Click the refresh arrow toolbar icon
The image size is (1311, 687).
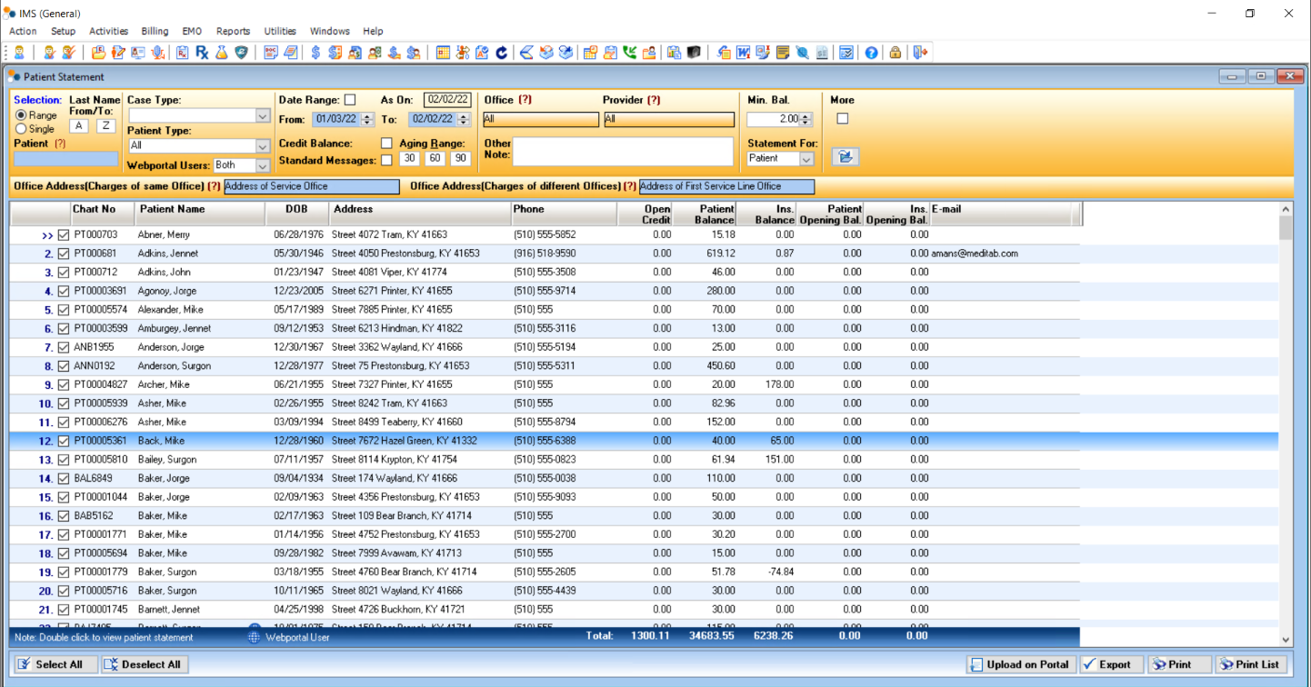point(501,53)
